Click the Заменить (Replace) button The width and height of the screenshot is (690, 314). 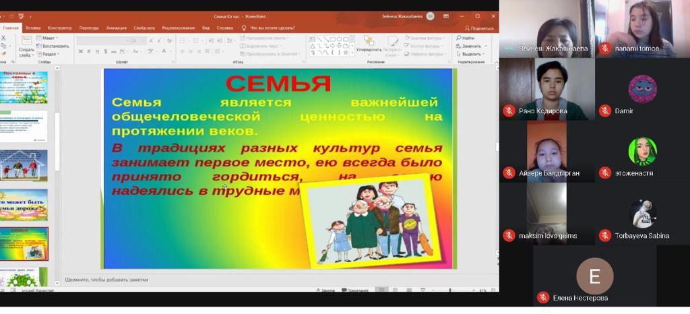(x=471, y=46)
